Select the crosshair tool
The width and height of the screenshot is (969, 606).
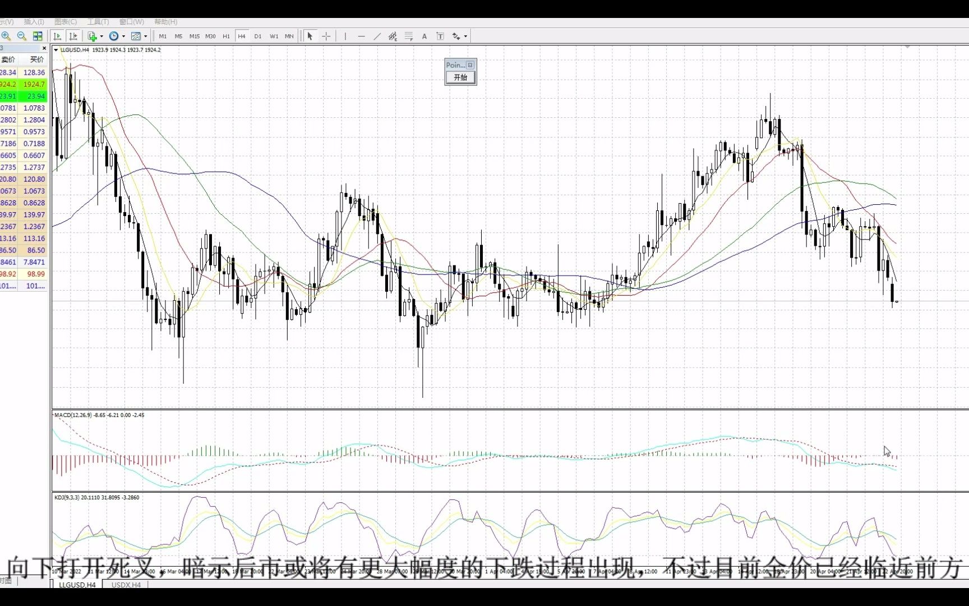[x=326, y=36]
